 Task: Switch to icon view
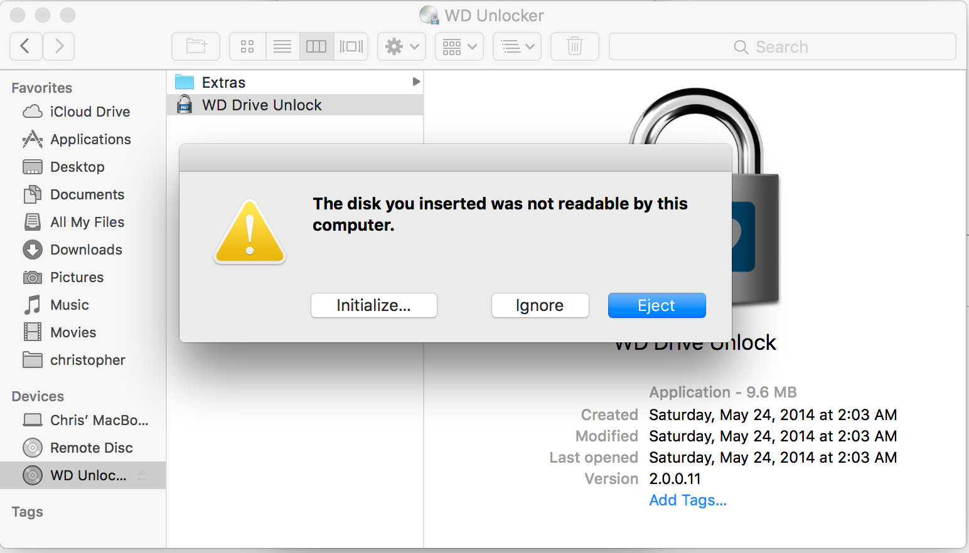click(247, 46)
